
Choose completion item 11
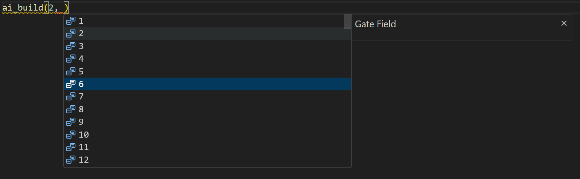point(207,147)
